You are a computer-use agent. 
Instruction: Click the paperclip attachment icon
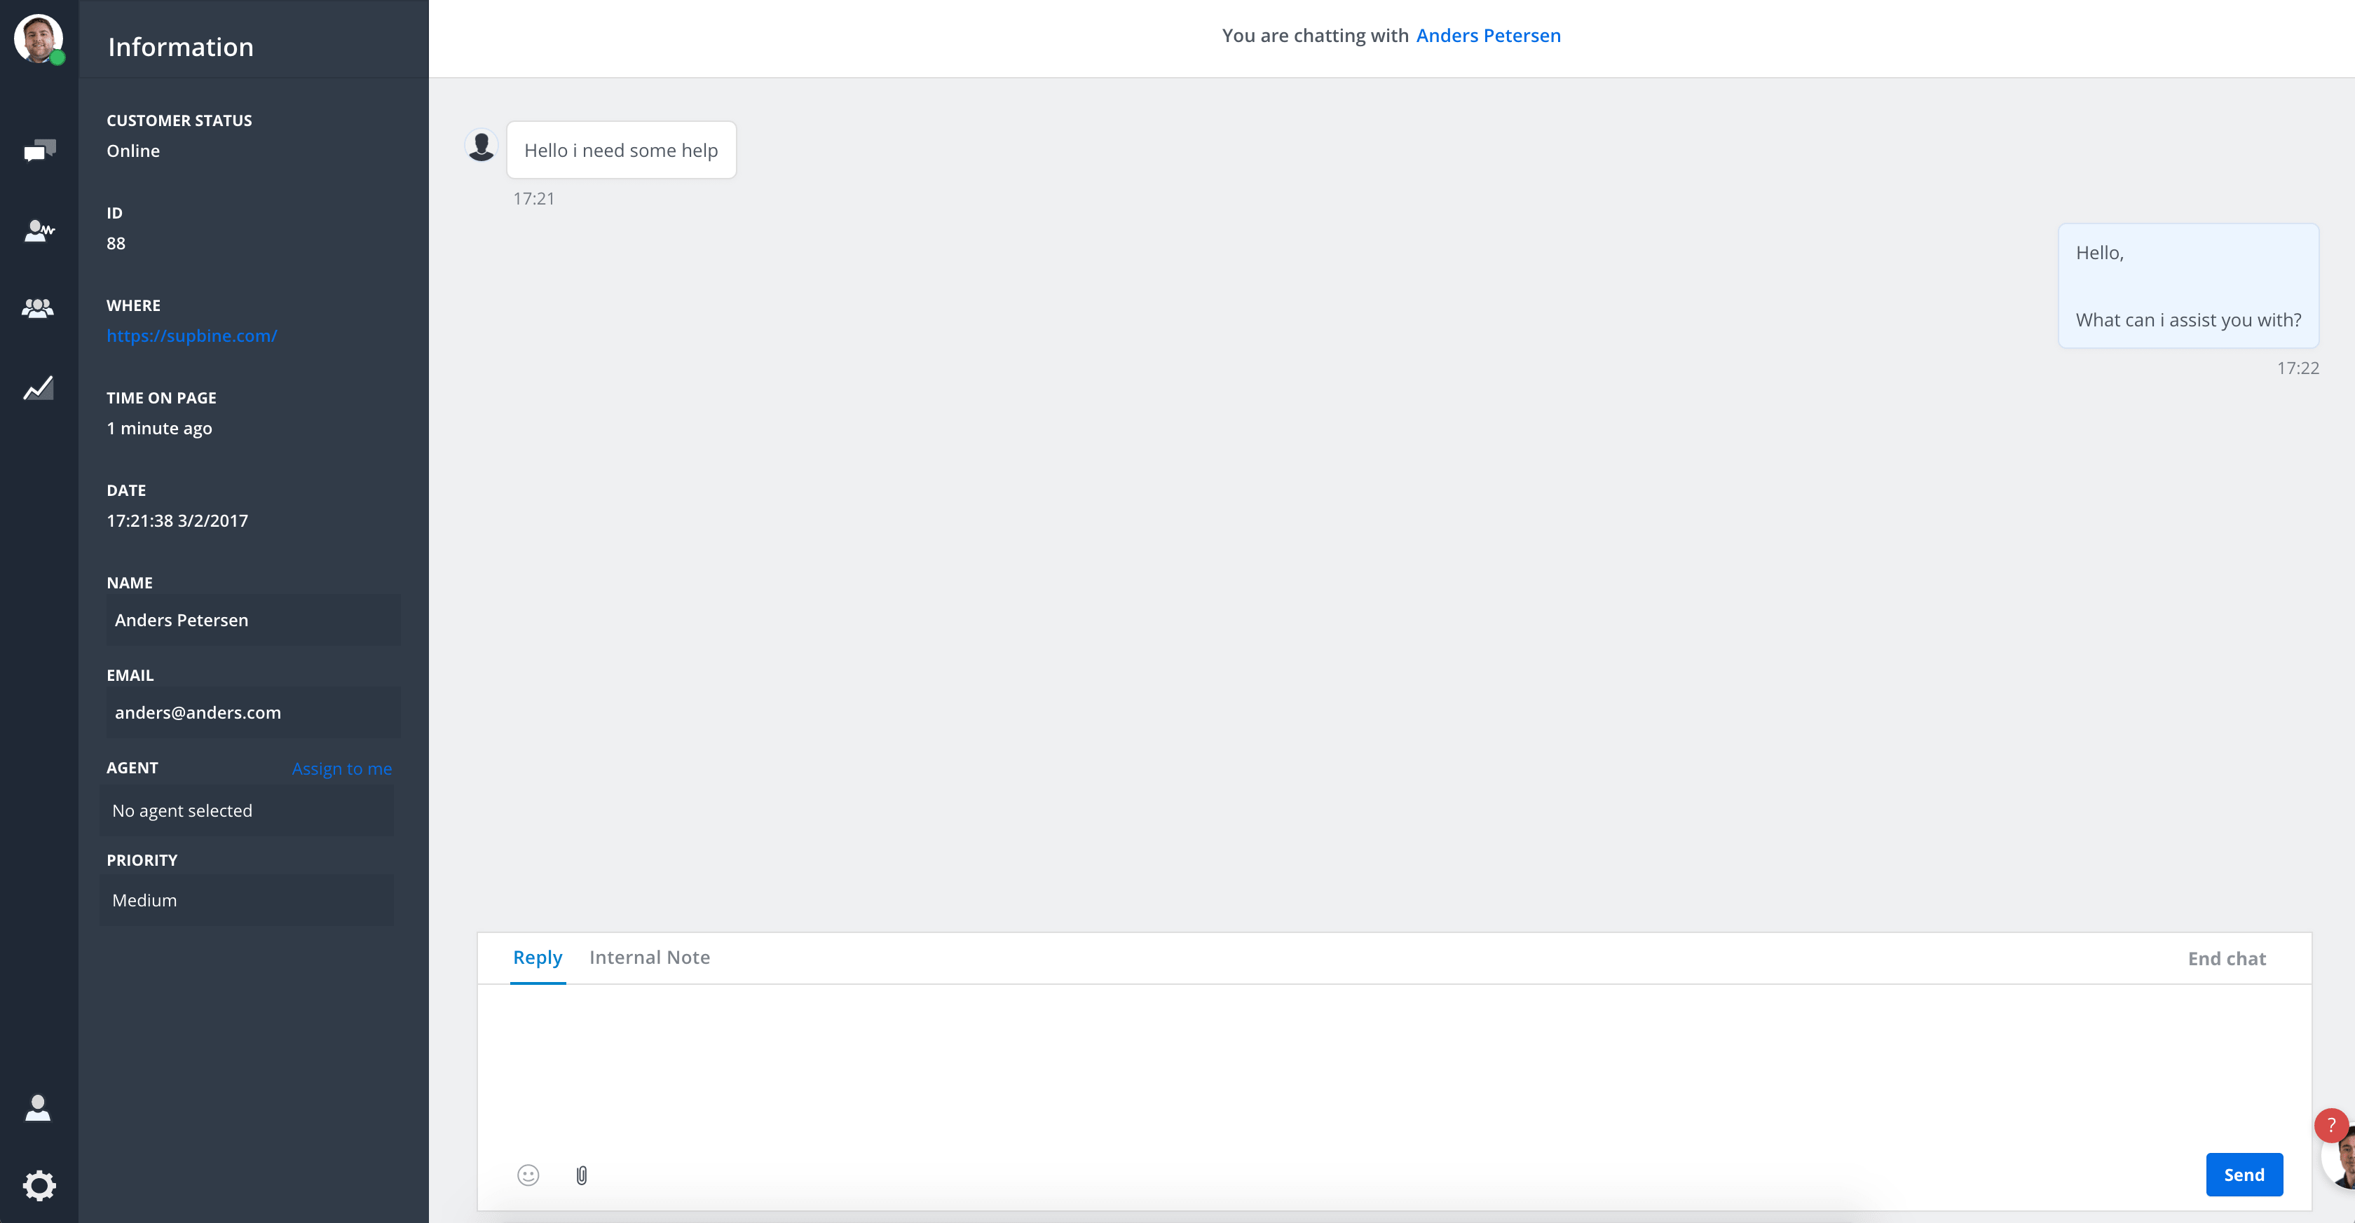tap(582, 1175)
